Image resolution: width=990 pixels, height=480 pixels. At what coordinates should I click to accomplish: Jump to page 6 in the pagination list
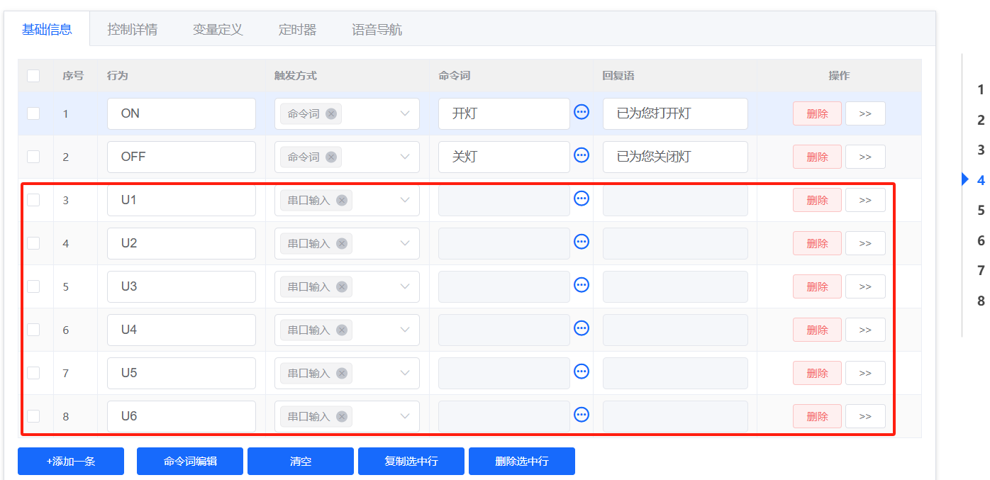pos(981,240)
